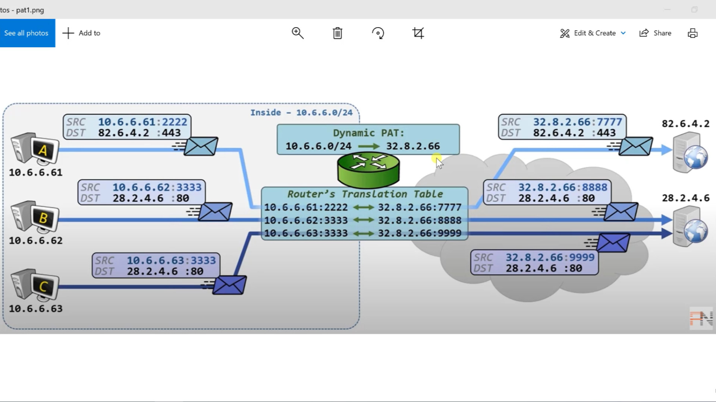The height and width of the screenshot is (402, 716).
Task: Expand the Edit & Create dropdown chevron
Action: [623, 33]
